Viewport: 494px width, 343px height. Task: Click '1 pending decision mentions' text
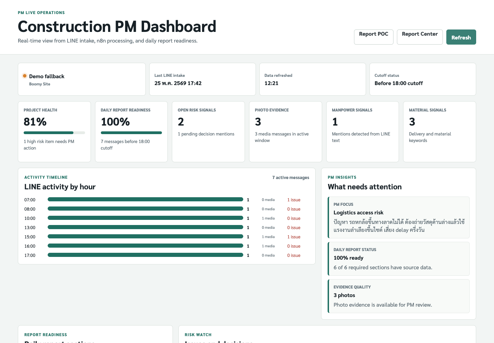[x=206, y=134]
